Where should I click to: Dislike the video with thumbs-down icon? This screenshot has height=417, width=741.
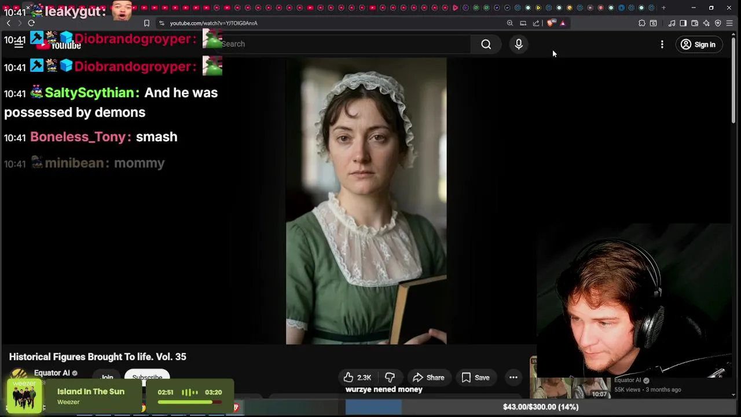[x=390, y=378]
